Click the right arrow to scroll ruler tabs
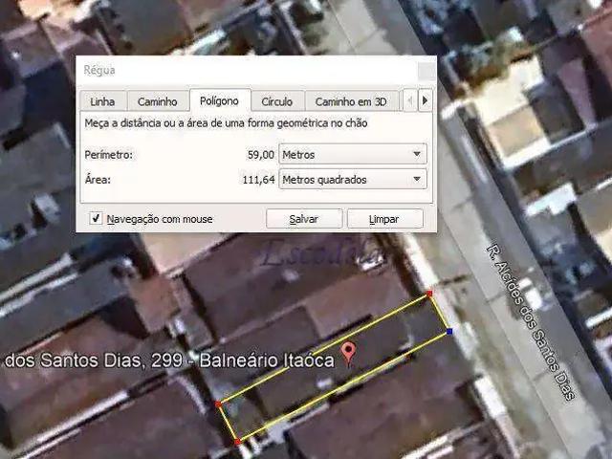The image size is (612, 459). coord(425,100)
